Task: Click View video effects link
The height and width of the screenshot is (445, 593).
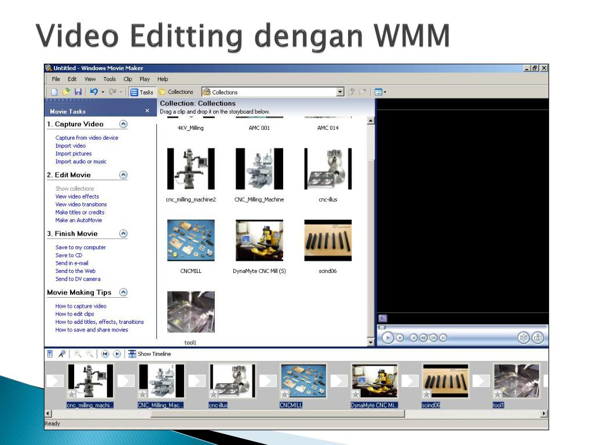Action: tap(77, 196)
